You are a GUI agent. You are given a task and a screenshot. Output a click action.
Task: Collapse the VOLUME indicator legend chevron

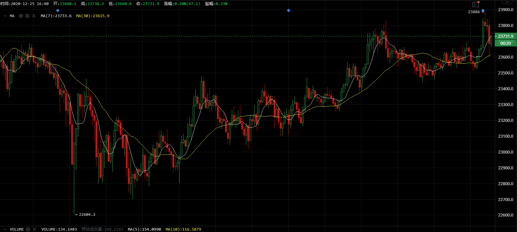tap(5, 229)
